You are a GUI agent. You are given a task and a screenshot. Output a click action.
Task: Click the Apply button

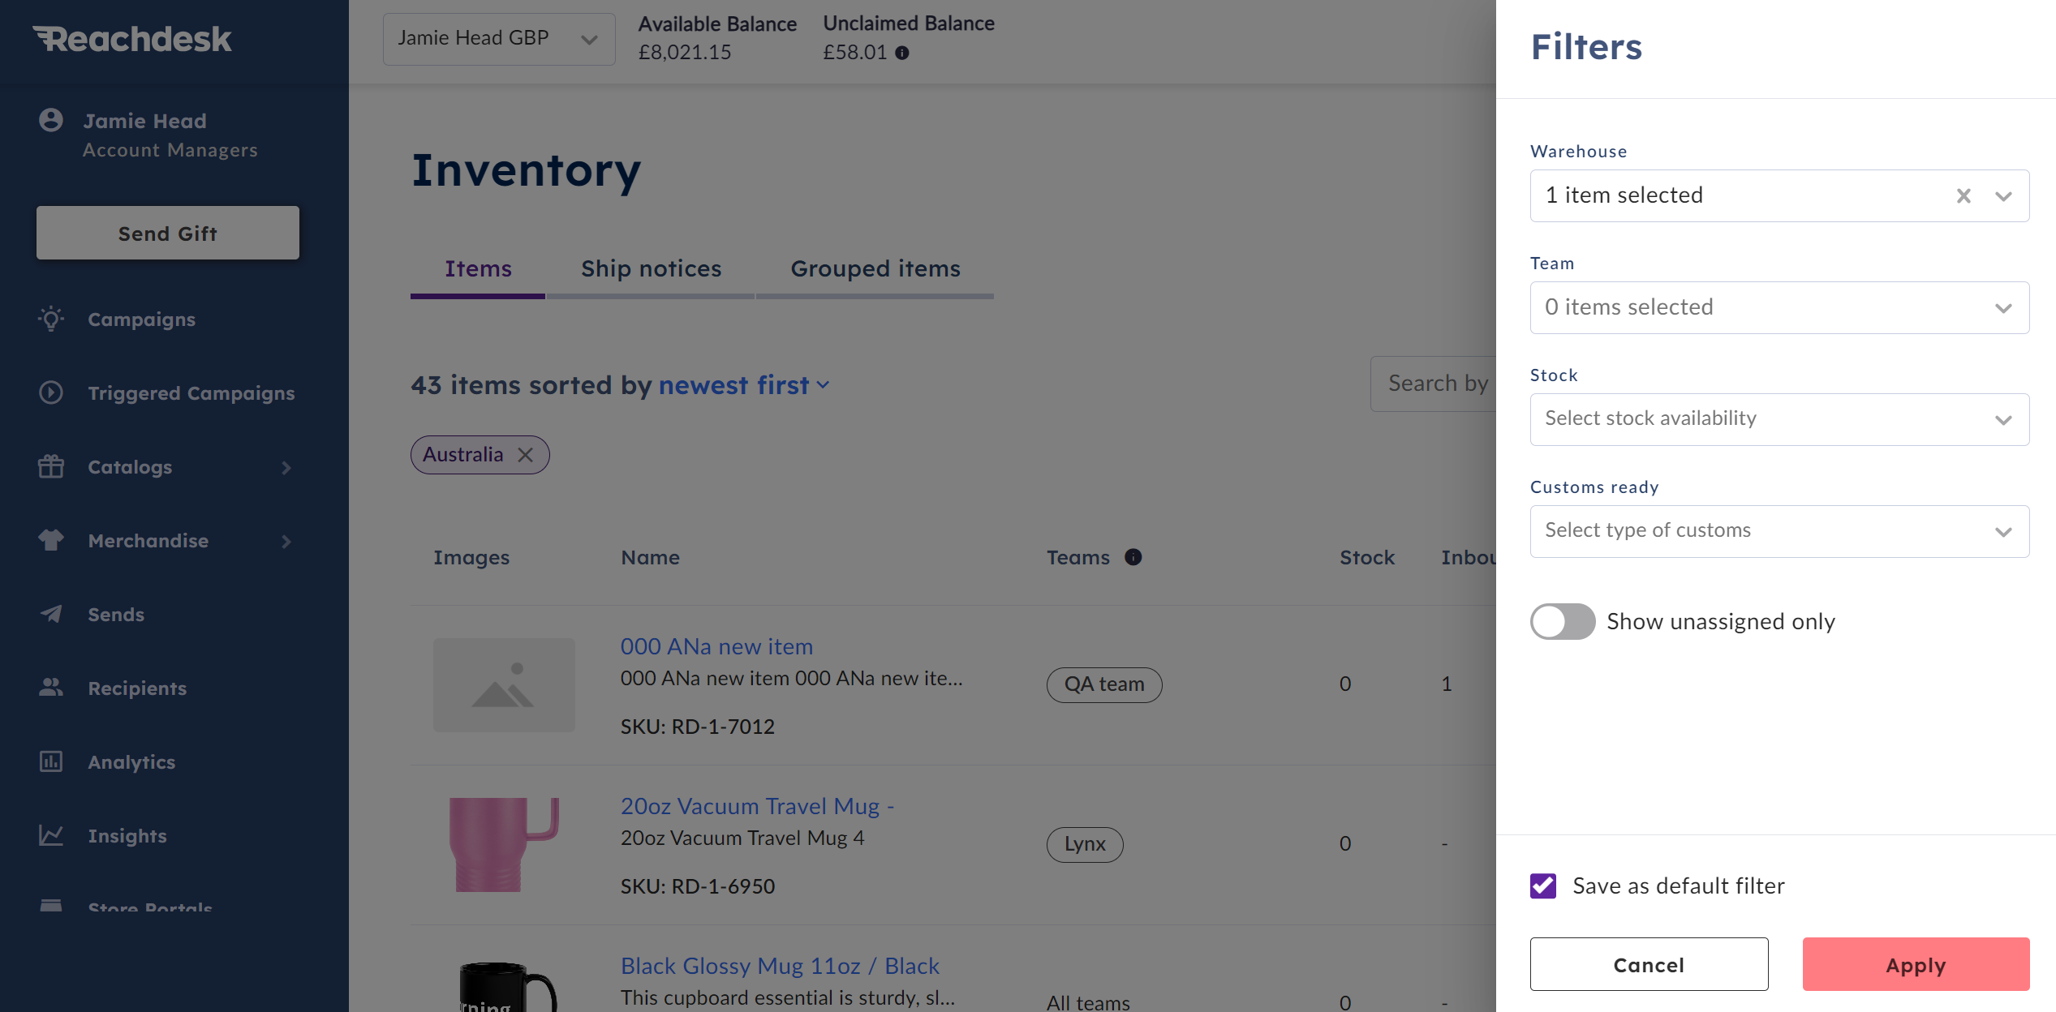(1916, 964)
